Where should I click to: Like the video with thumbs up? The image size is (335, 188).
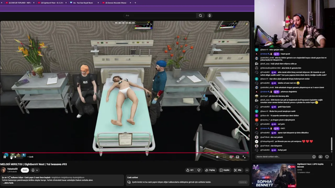click(x=188, y=170)
